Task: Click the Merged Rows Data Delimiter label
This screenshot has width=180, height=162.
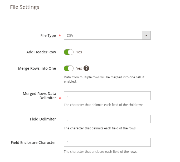Action: pyautogui.click(x=39, y=96)
